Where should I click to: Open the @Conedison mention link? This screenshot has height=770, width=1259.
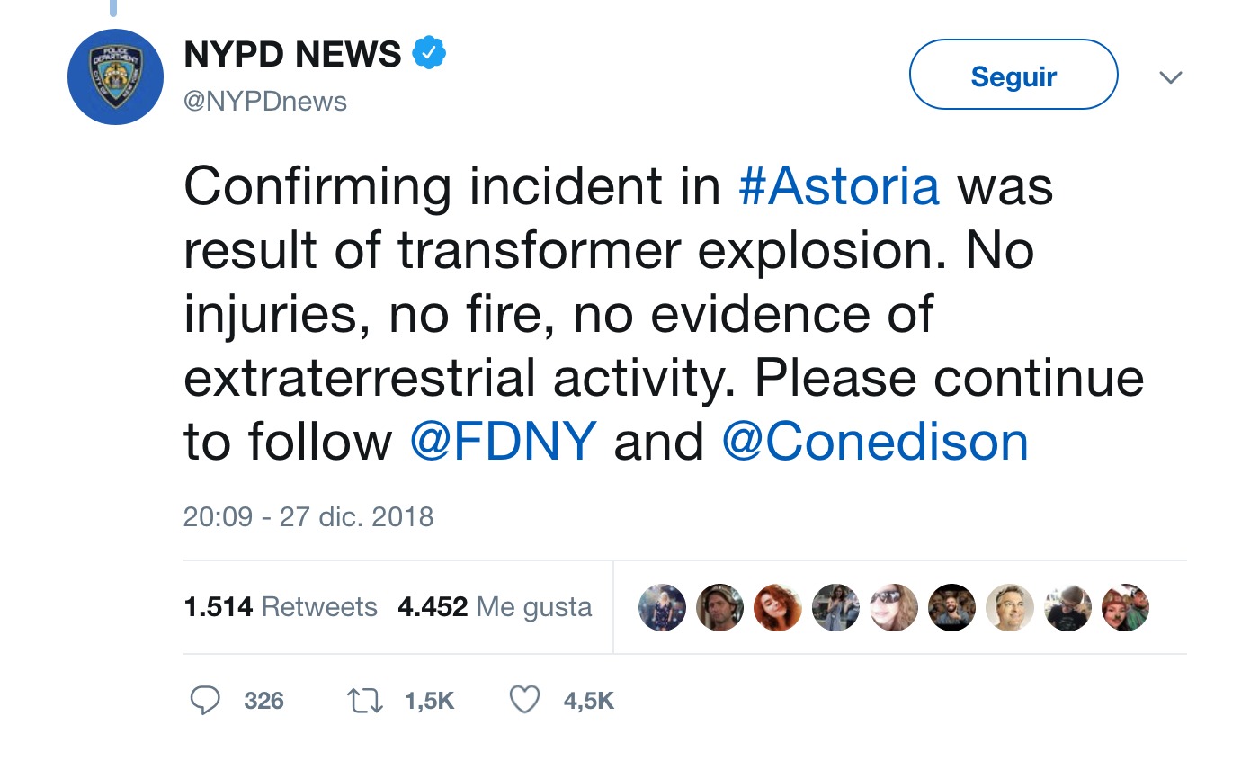(875, 441)
